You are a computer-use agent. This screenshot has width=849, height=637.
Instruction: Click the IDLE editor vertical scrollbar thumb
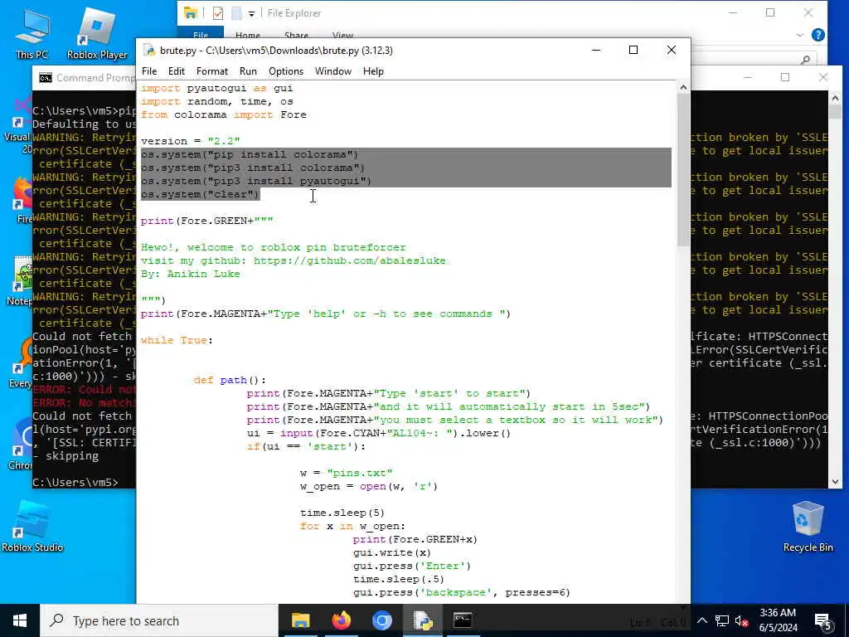click(x=683, y=170)
